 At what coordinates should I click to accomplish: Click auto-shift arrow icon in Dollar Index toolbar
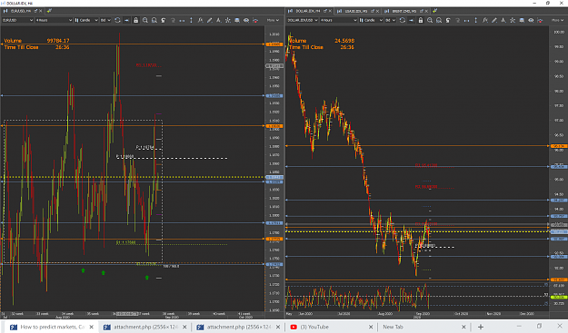pyautogui.click(x=411, y=20)
